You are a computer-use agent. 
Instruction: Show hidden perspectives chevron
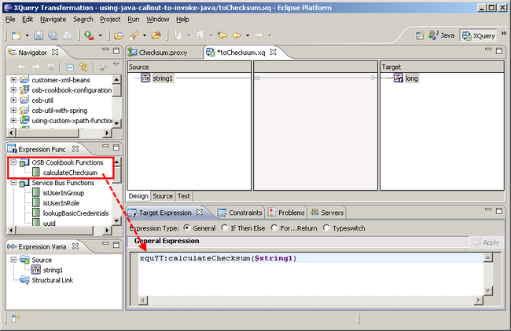[x=503, y=33]
